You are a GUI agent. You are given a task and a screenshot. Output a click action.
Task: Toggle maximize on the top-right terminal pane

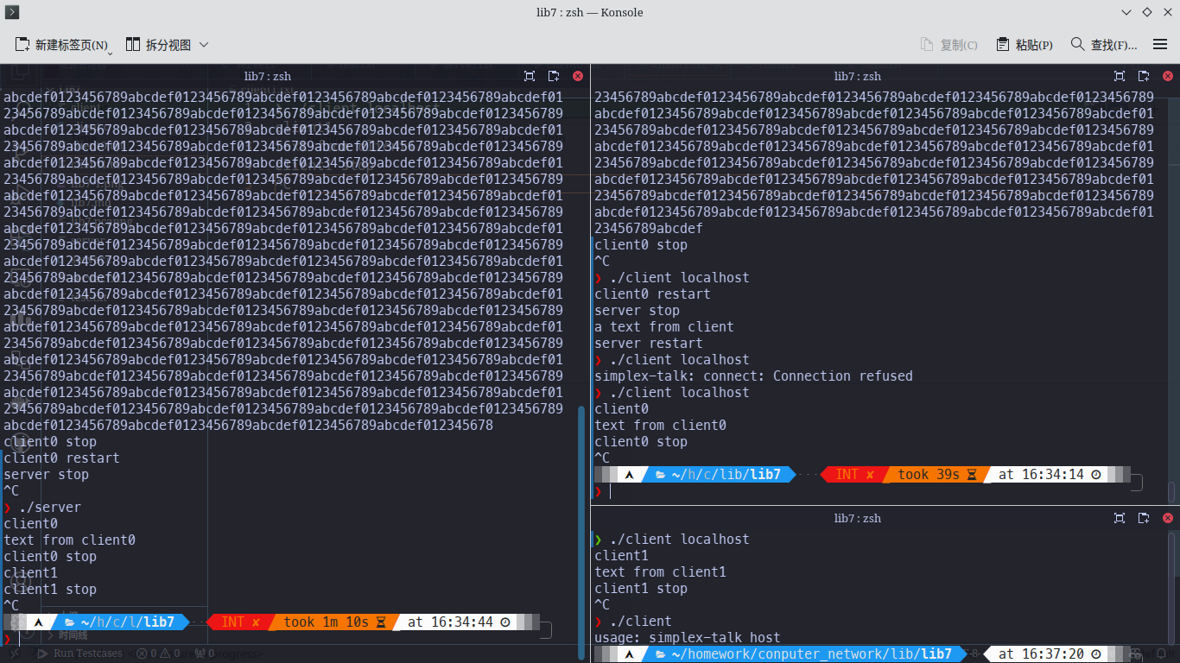click(x=1120, y=76)
